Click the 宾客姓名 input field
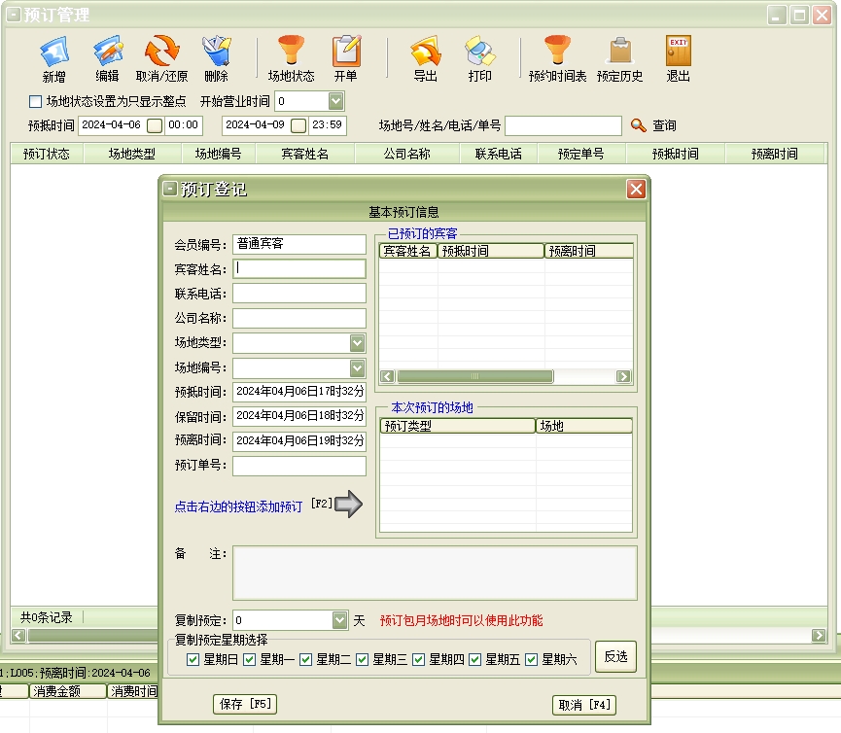Viewport: 841px width, 733px height. pos(299,269)
